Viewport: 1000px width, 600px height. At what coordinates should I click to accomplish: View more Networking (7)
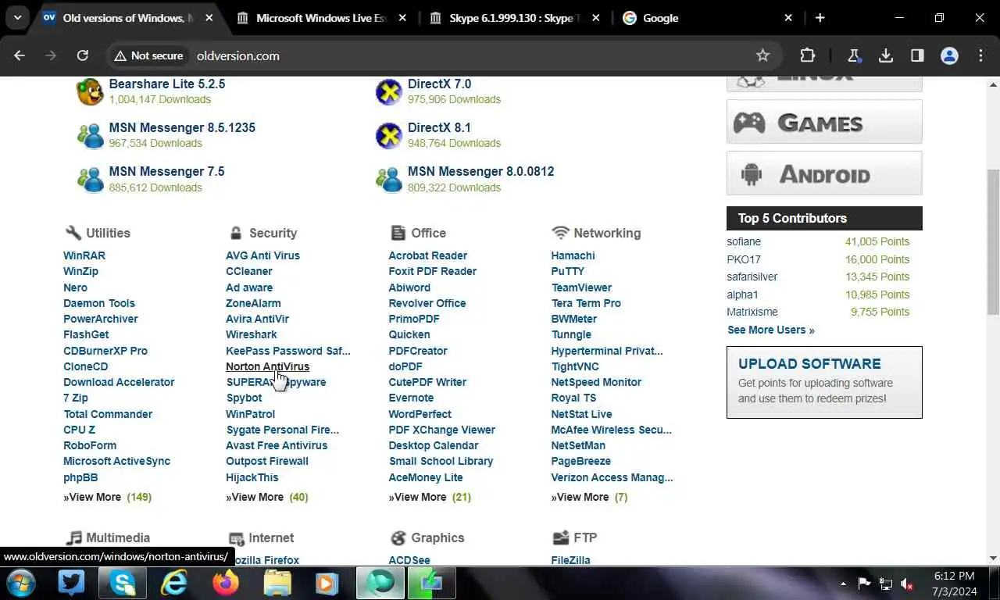[x=589, y=497]
